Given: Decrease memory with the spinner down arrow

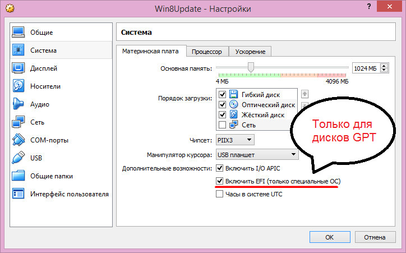Looking at the screenshot, I should pyautogui.click(x=384, y=71).
